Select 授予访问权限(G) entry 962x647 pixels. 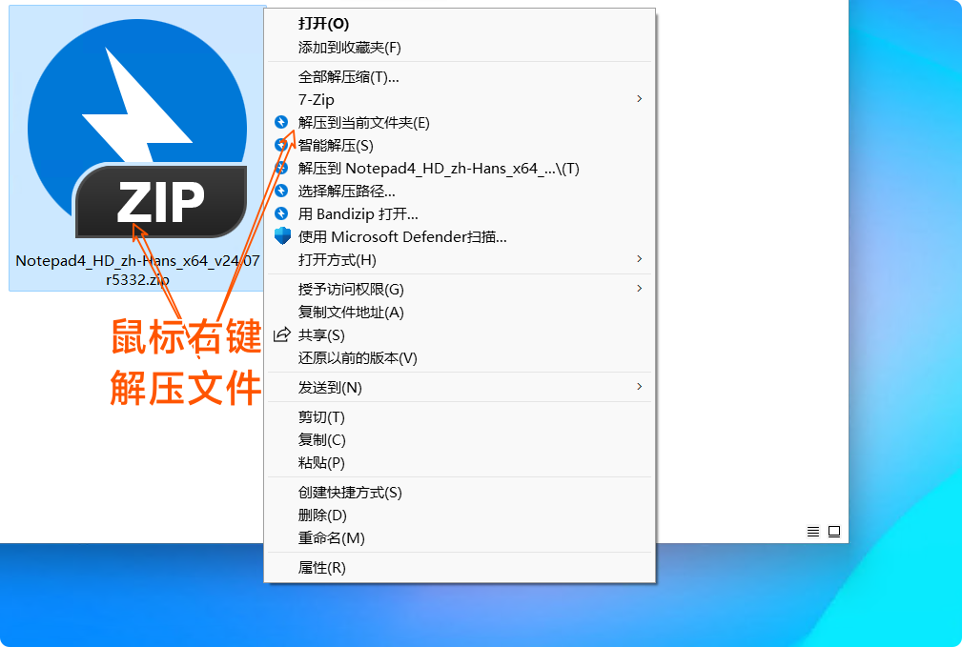460,289
